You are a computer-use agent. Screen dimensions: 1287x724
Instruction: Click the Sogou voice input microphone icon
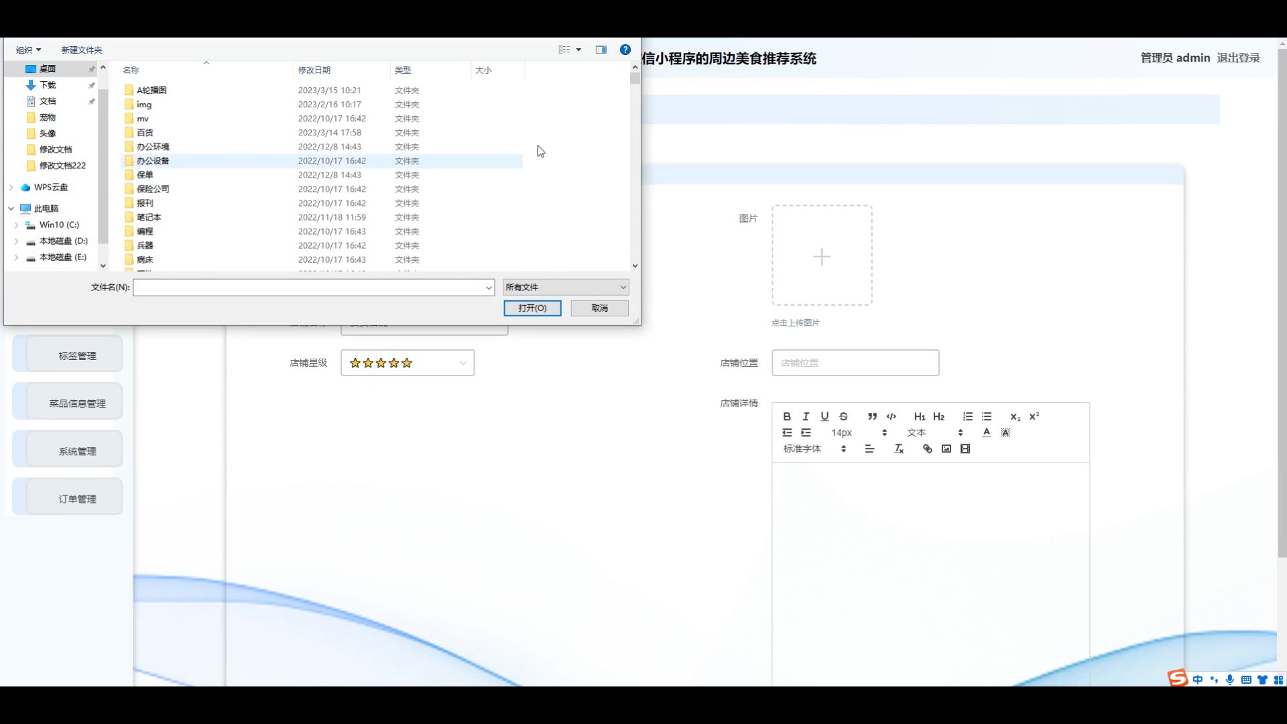click(1230, 680)
